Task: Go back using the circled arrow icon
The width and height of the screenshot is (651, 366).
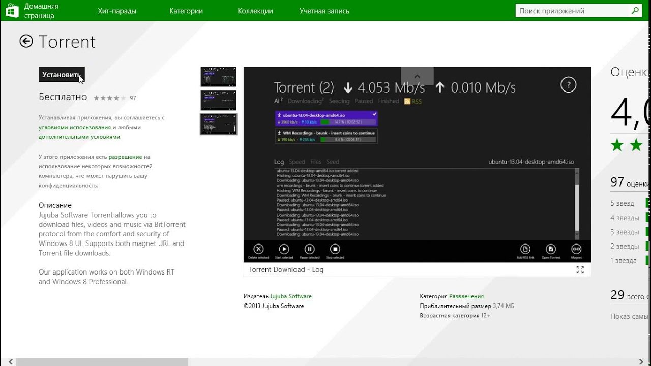Action: [26, 41]
